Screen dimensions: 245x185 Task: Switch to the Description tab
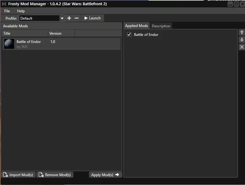click(x=161, y=26)
